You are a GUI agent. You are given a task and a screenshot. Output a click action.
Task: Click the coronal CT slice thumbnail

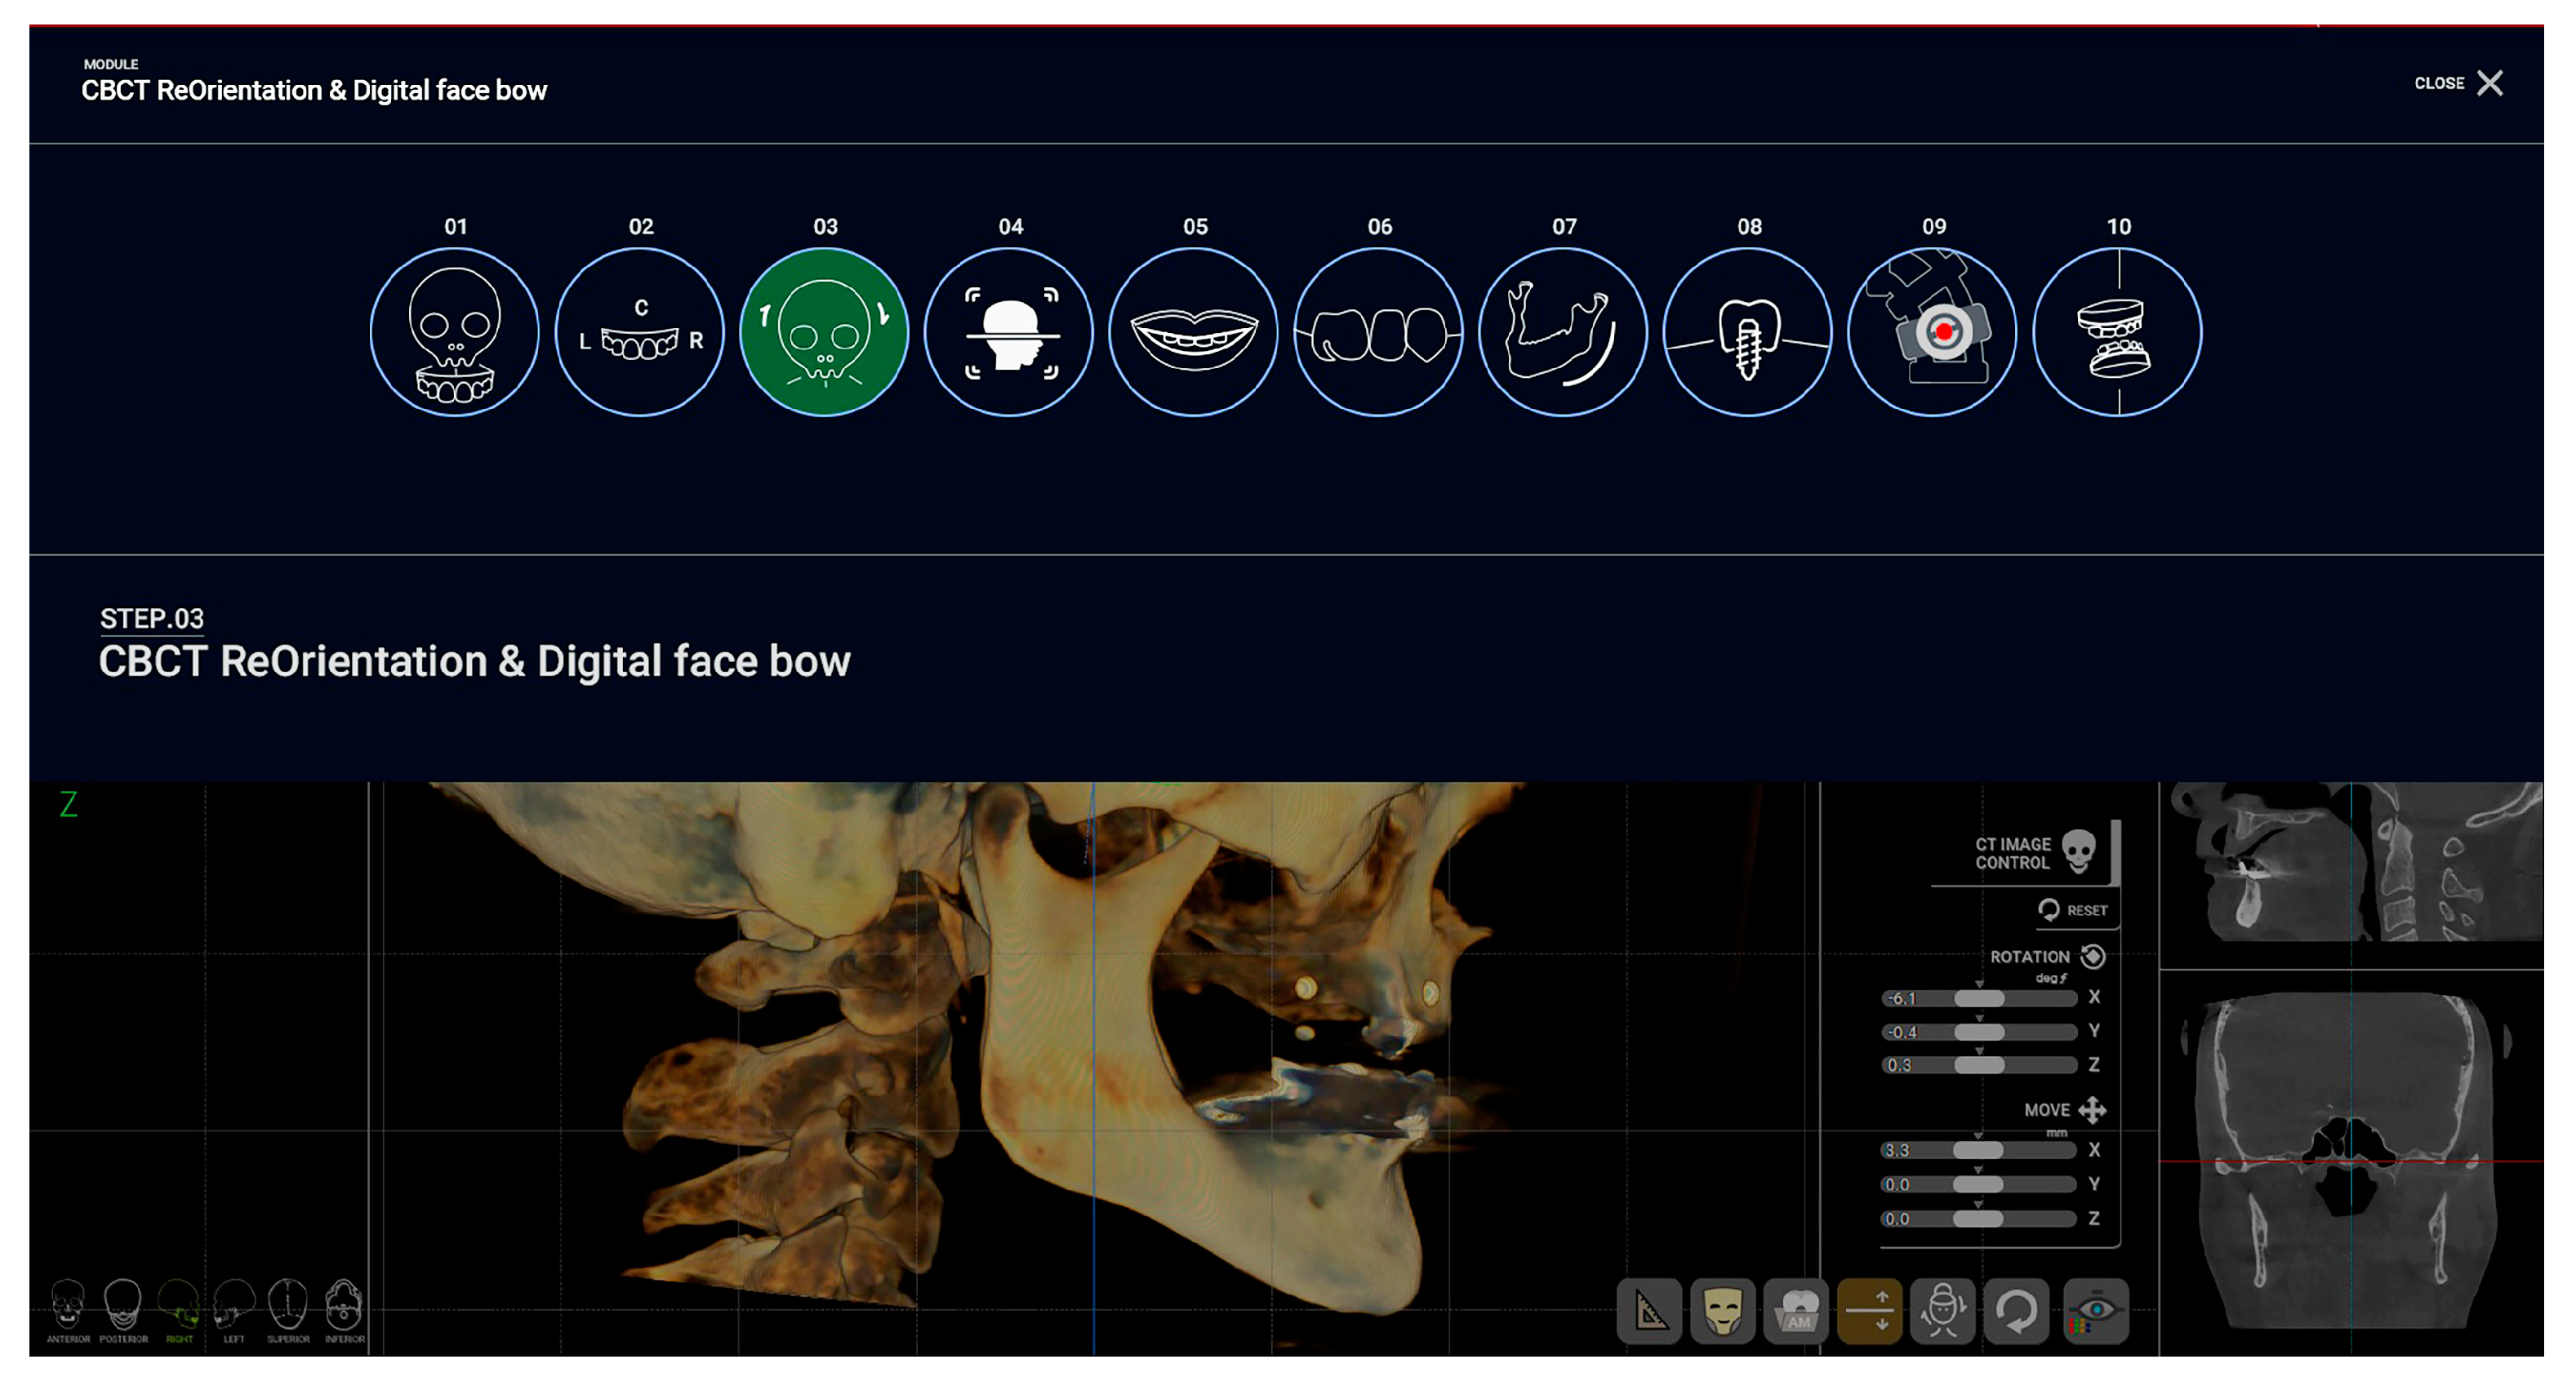(x=2350, y=1160)
